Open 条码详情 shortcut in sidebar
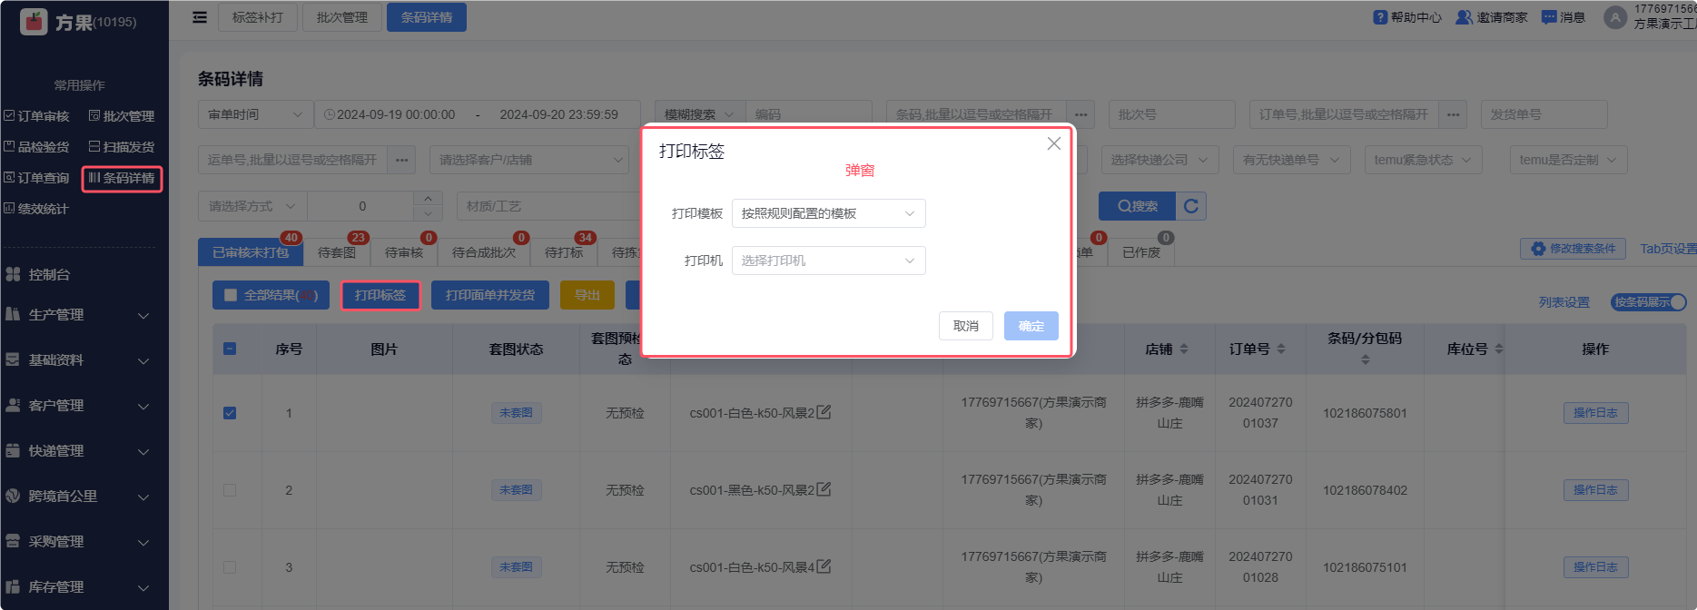This screenshot has height=610, width=1697. pos(122,178)
